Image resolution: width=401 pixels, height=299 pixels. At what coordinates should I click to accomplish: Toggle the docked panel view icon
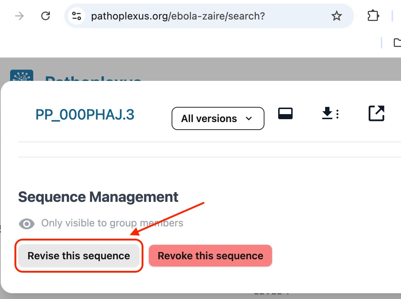point(285,114)
